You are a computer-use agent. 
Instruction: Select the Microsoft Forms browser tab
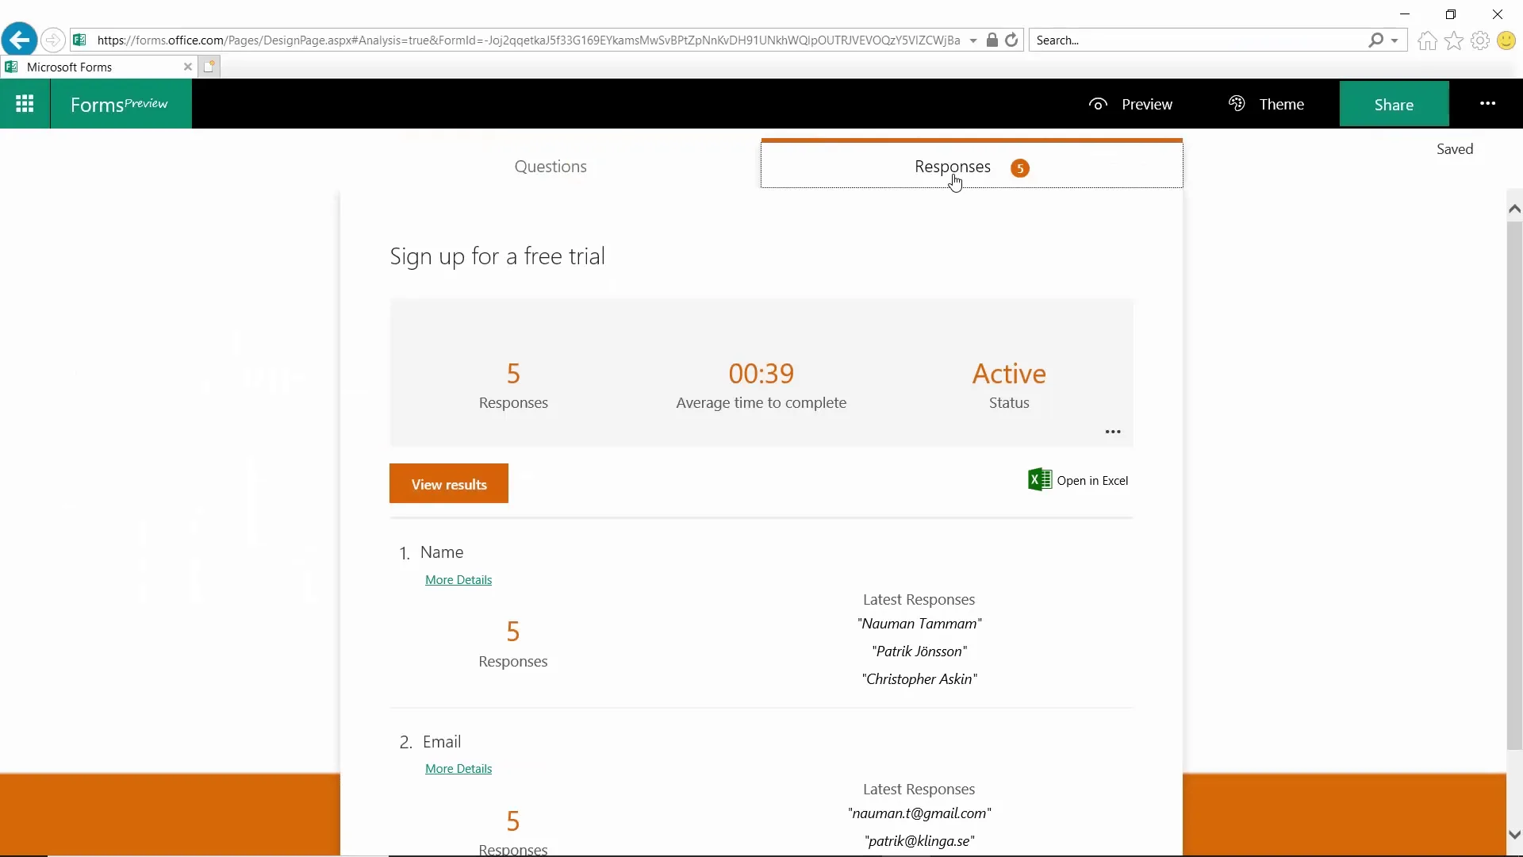[99, 67]
